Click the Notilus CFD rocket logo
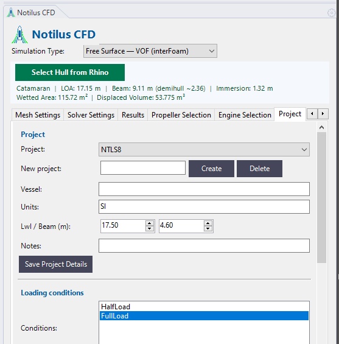 19,35
